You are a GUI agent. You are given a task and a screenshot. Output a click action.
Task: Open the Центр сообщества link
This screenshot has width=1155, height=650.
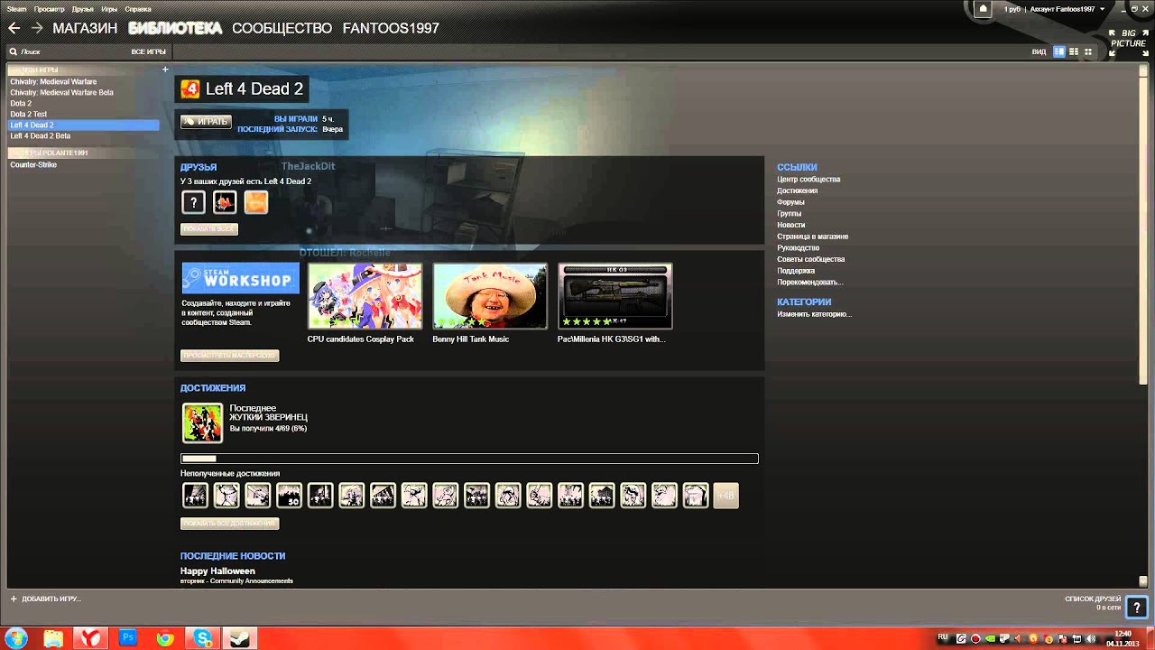point(808,179)
